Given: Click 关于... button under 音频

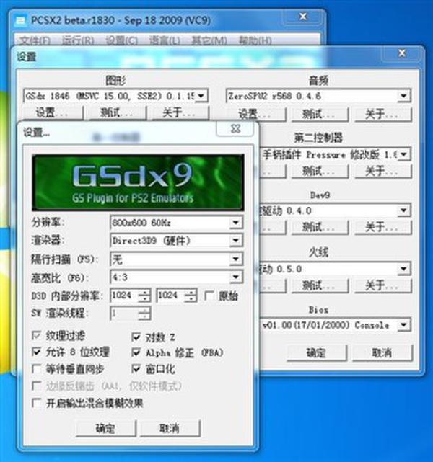Looking at the screenshot, I should point(383,114).
